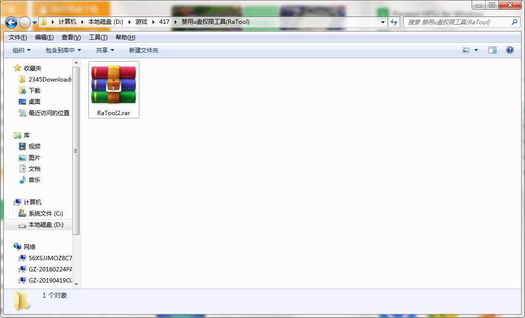The height and width of the screenshot is (318, 525).
Task: Click the refresh button beside address bar
Action: coord(394,22)
